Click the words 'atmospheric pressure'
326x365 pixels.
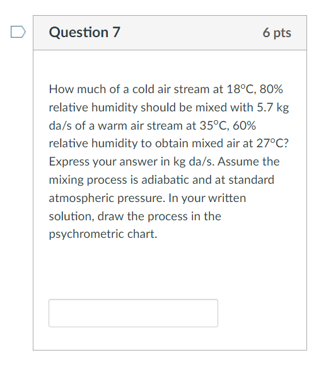pyautogui.click(x=105, y=198)
